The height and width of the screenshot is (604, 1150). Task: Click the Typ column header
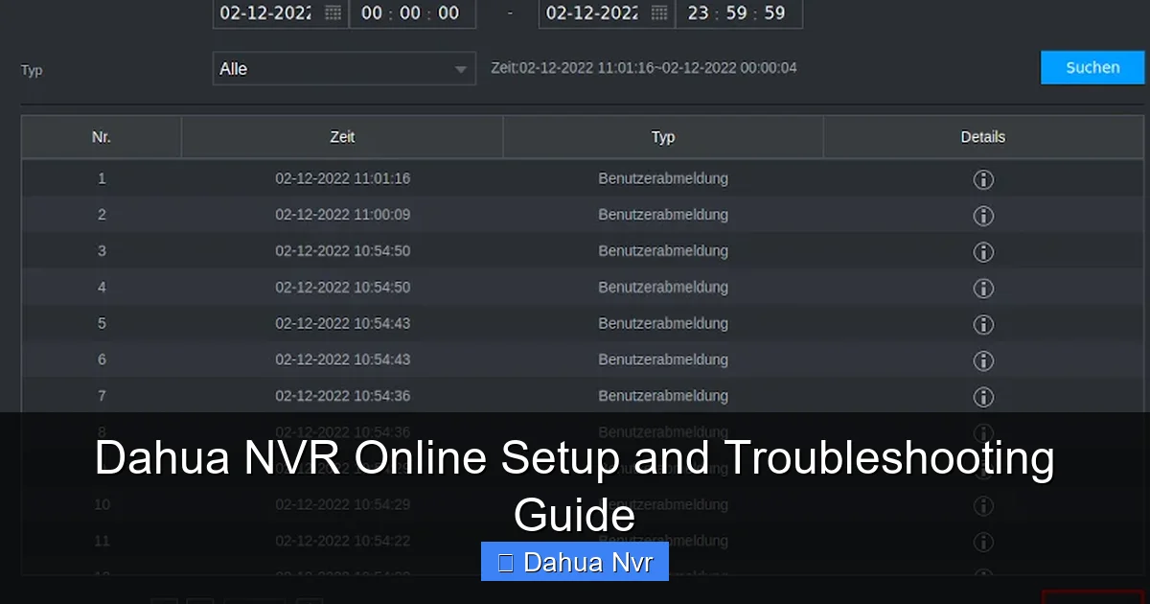pyautogui.click(x=663, y=137)
